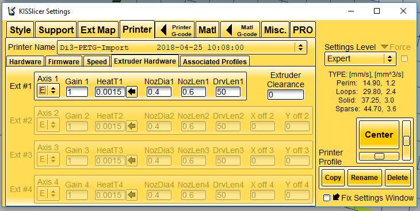Click the horizontal slider below Center
The image size is (420, 211).
pos(379,157)
